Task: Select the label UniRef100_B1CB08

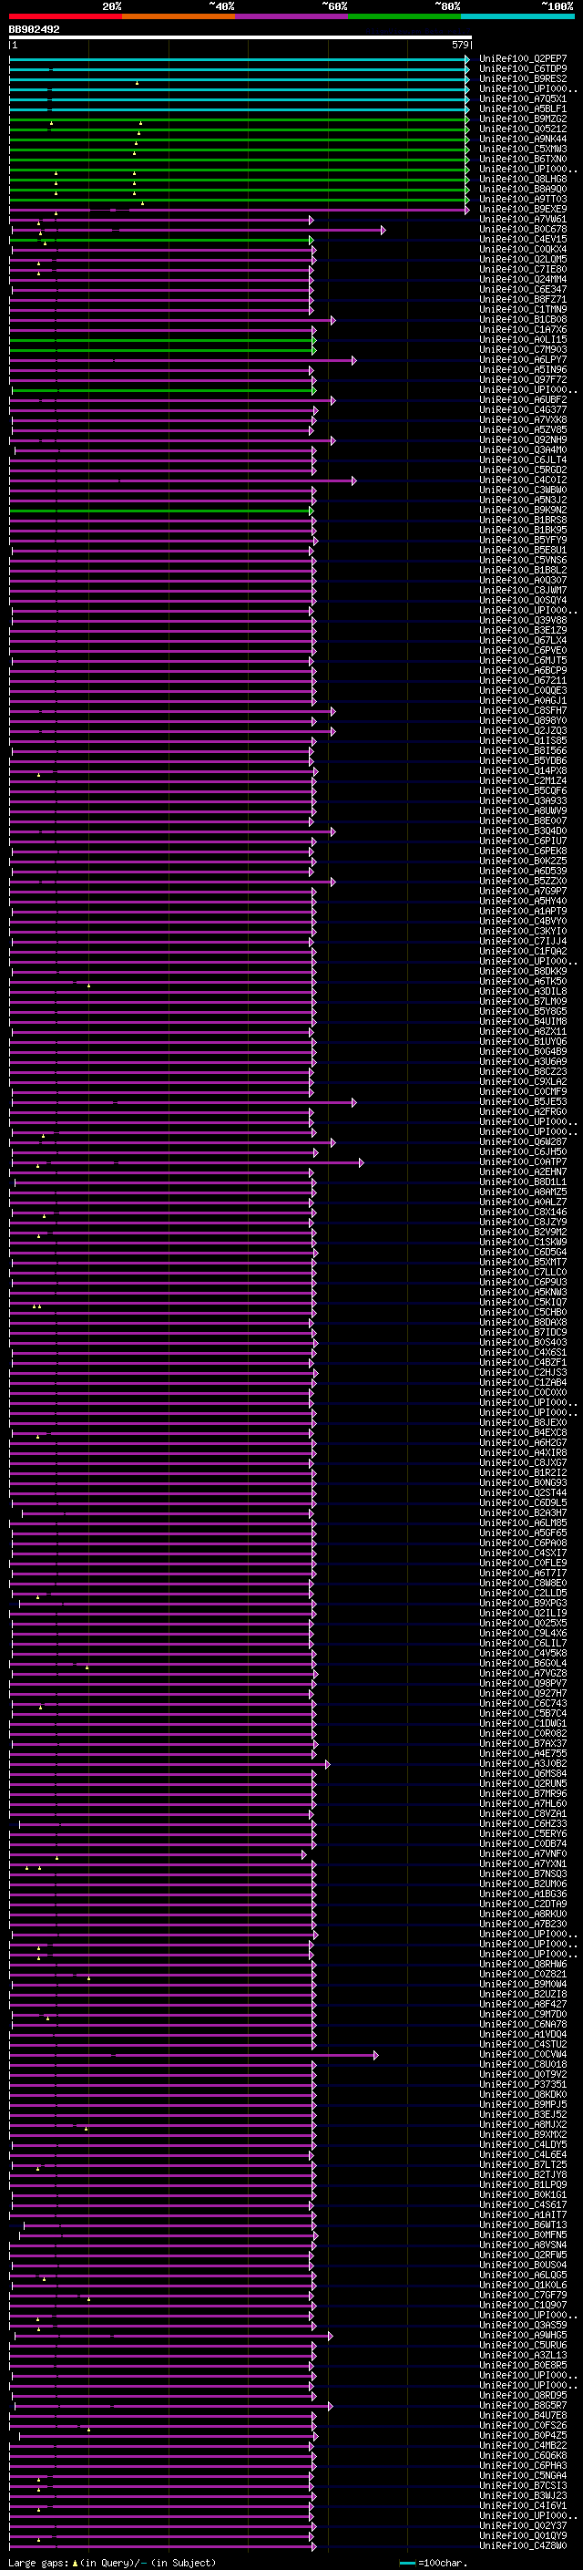Action: (522, 319)
